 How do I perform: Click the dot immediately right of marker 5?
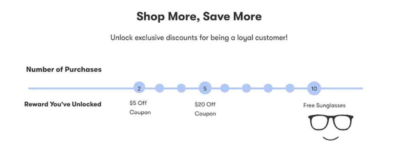pyautogui.click(x=225, y=88)
